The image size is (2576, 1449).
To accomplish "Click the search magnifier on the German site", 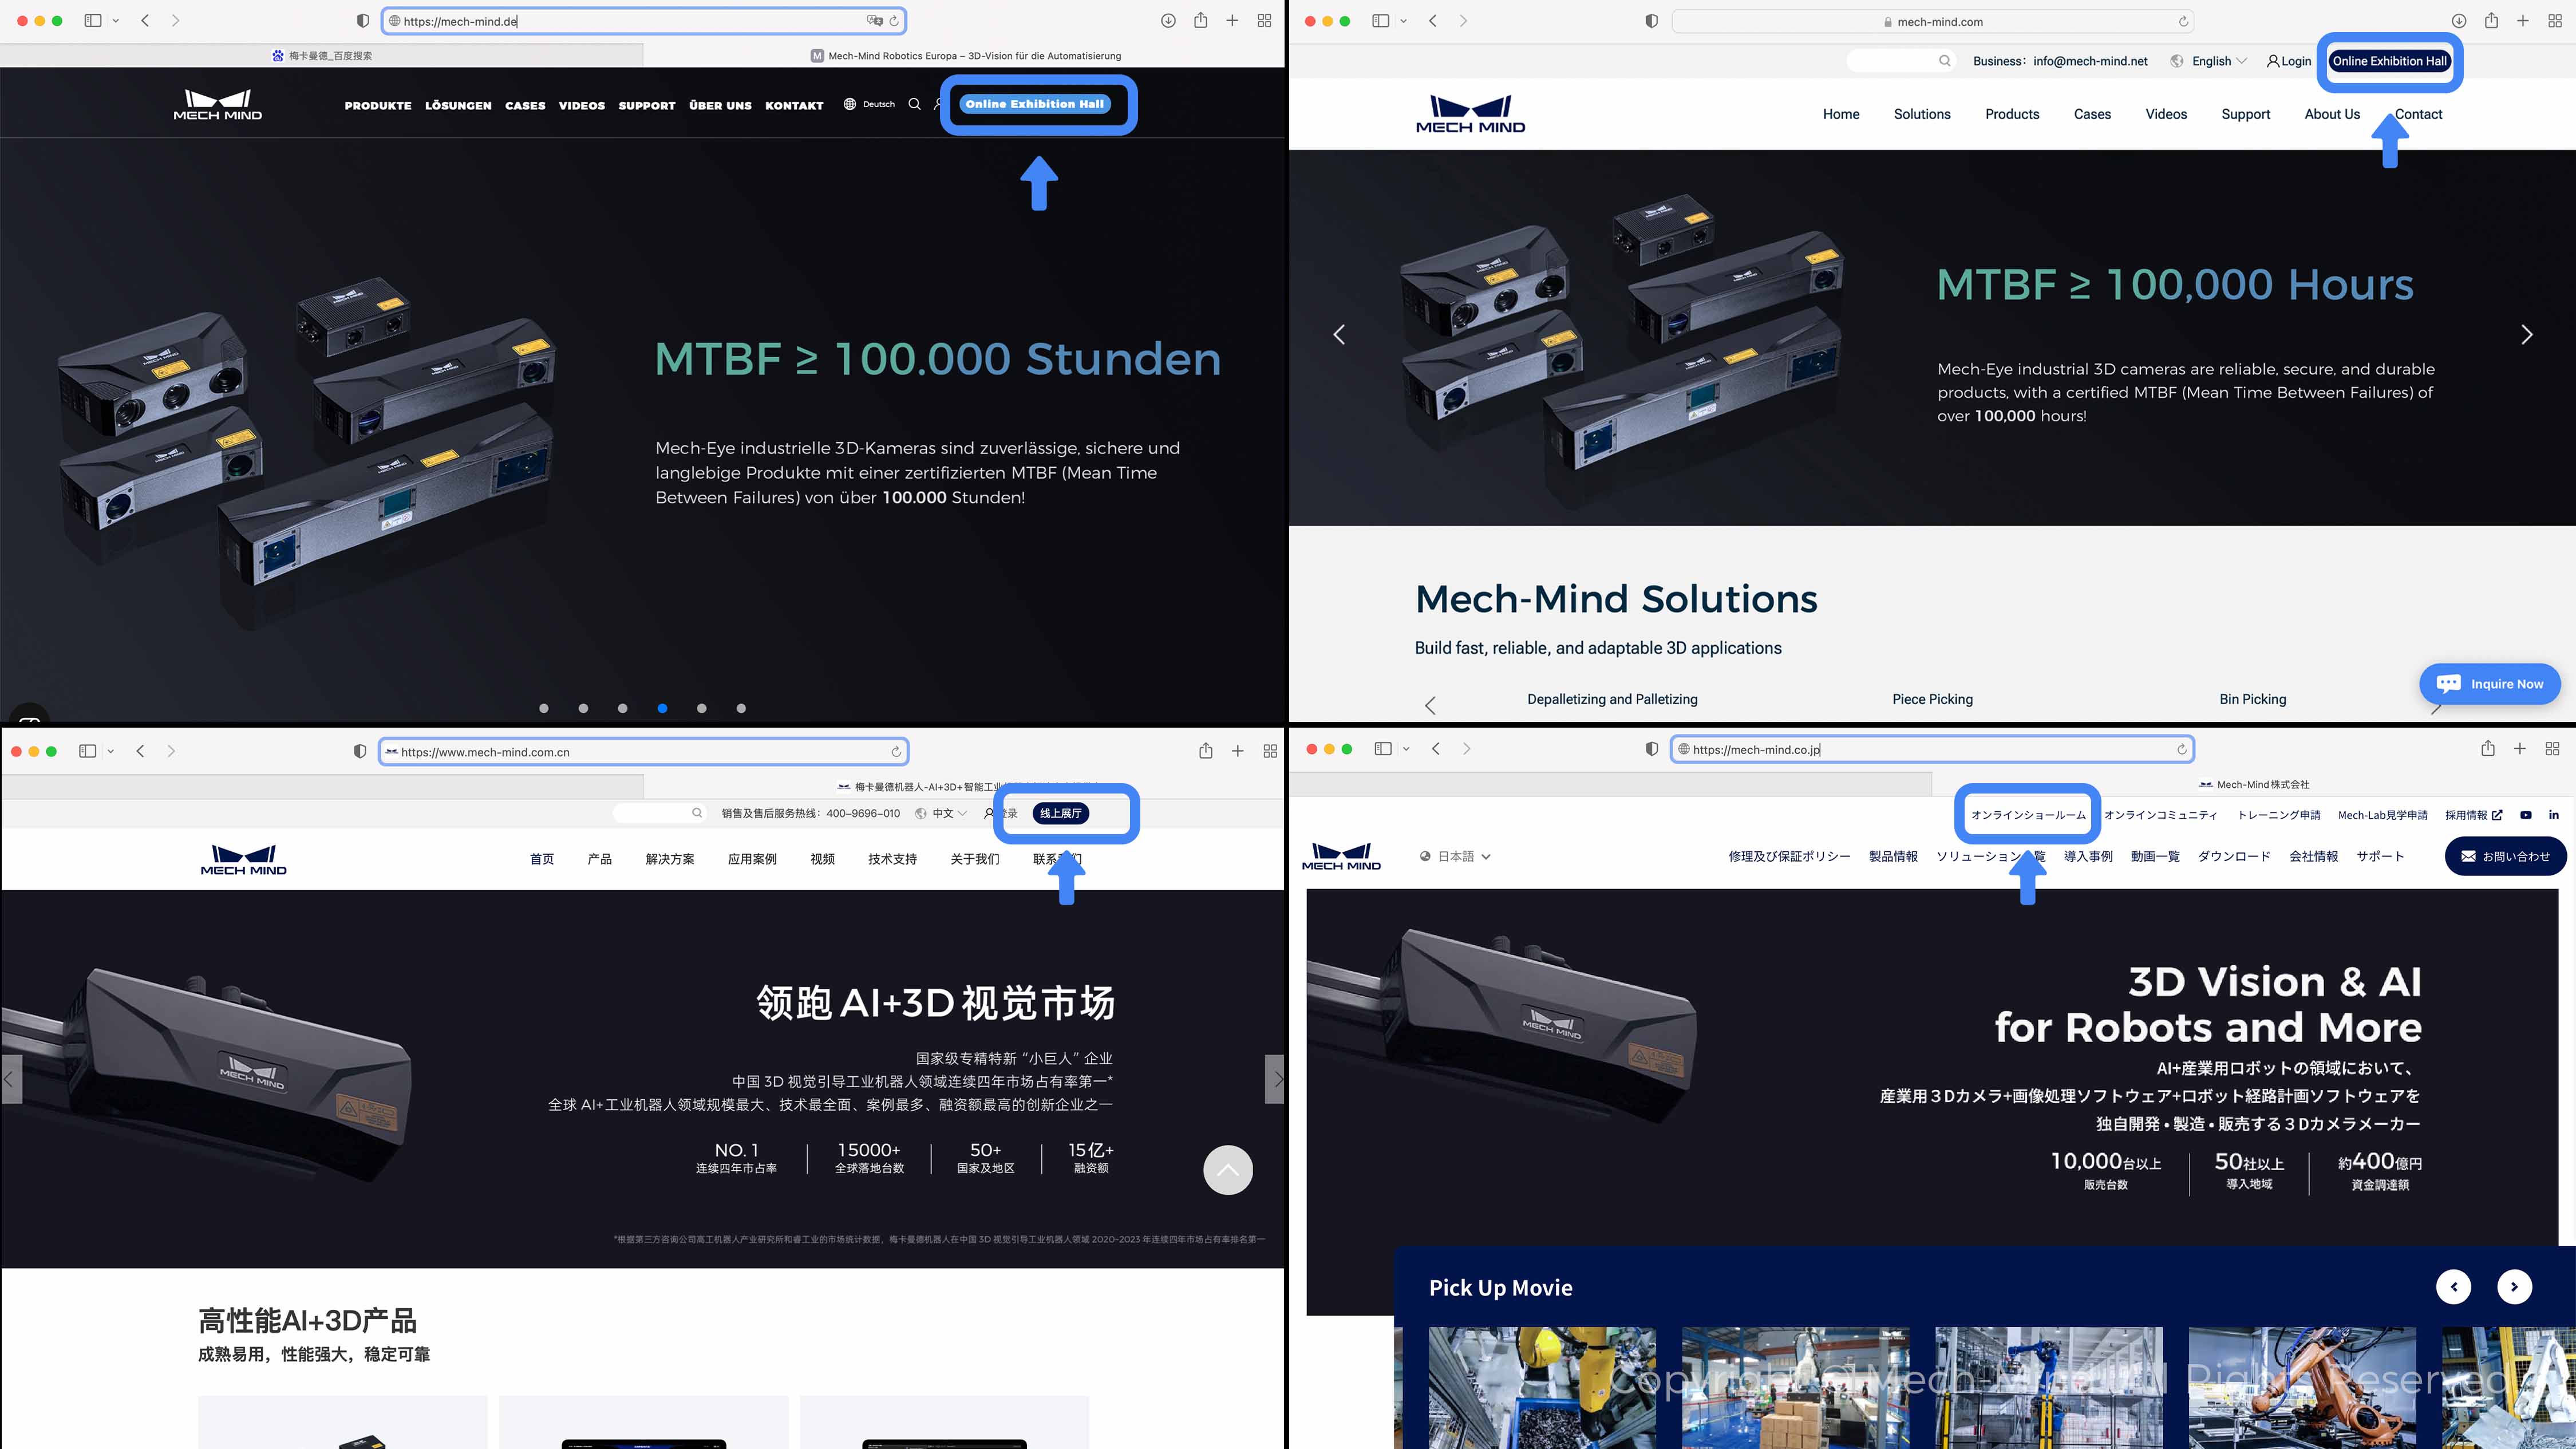I will (x=914, y=104).
